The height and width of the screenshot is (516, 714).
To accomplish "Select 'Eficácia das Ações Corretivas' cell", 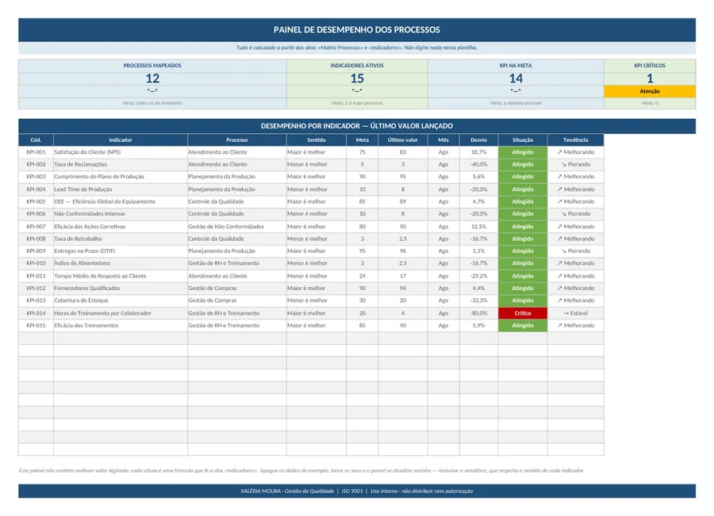I will tap(121, 226).
